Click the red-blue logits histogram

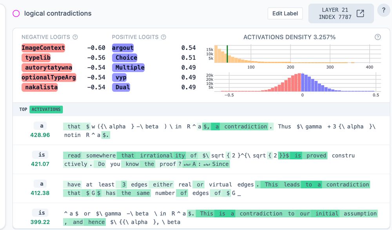(298, 82)
